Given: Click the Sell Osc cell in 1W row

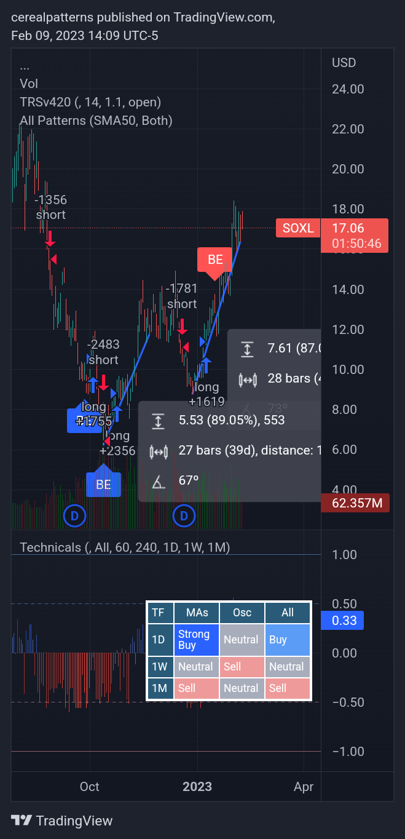Looking at the screenshot, I should 242,667.
